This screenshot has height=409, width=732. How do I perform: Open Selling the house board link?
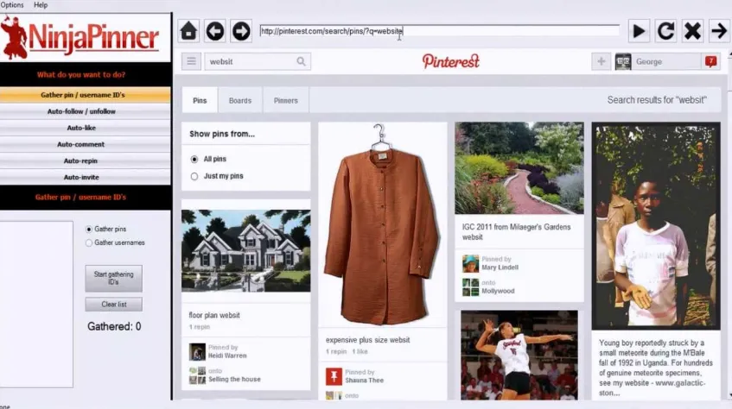[x=234, y=379]
